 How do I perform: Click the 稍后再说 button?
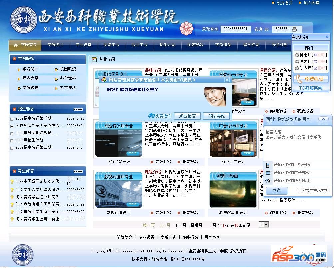pos(217,116)
